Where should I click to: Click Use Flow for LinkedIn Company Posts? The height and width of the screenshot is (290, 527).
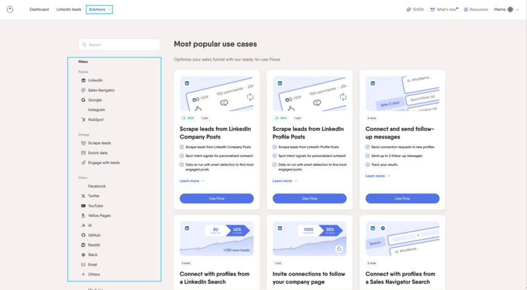217,198
